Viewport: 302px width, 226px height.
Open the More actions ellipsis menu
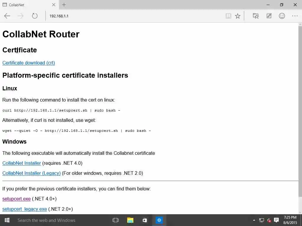(x=295, y=16)
